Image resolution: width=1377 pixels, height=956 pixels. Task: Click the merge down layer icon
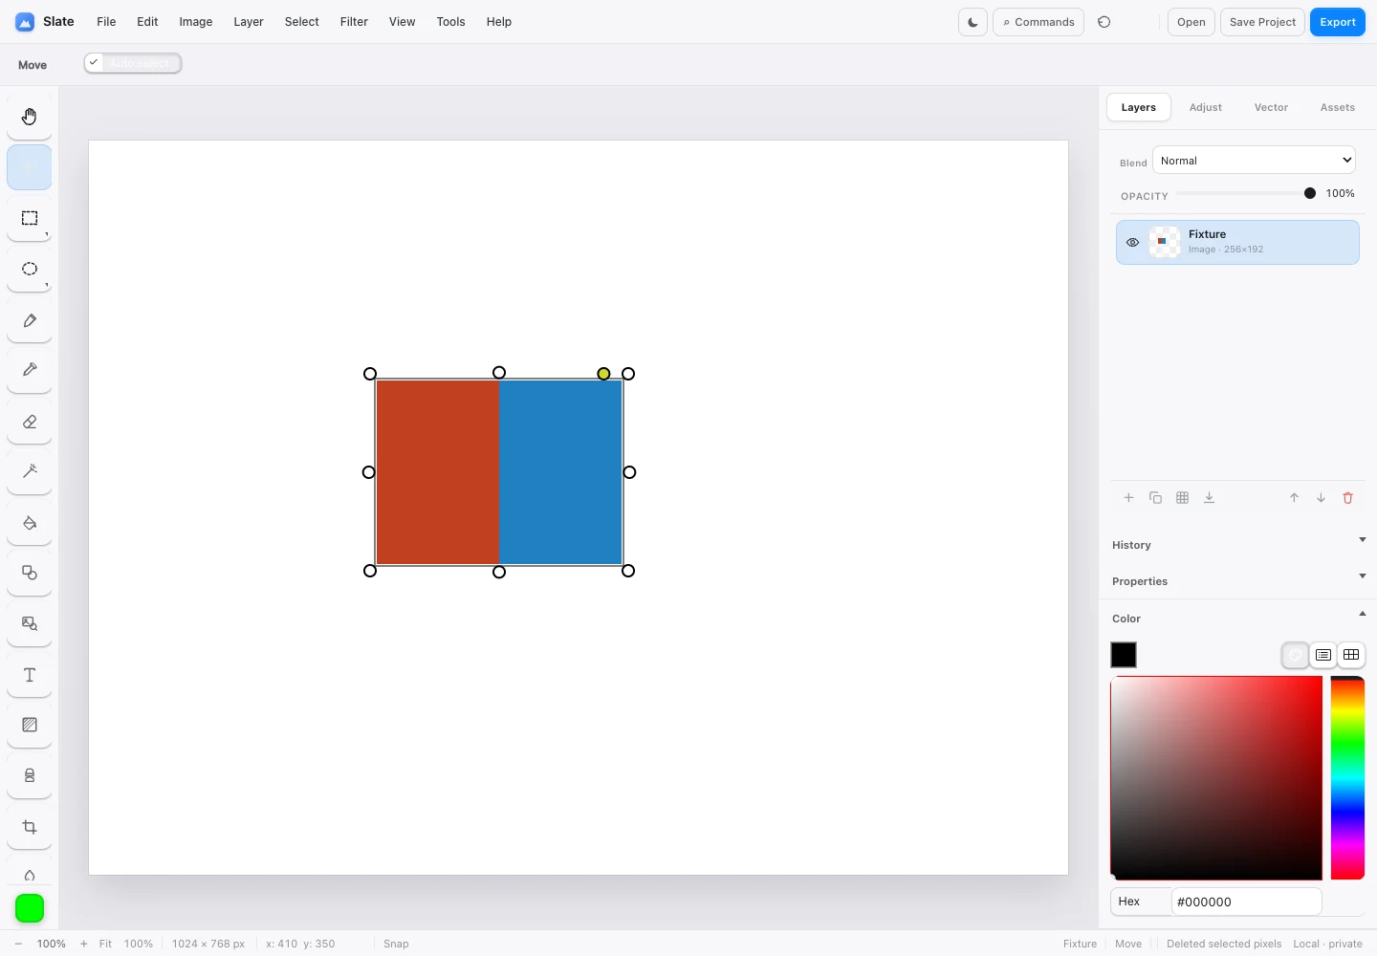(1209, 498)
